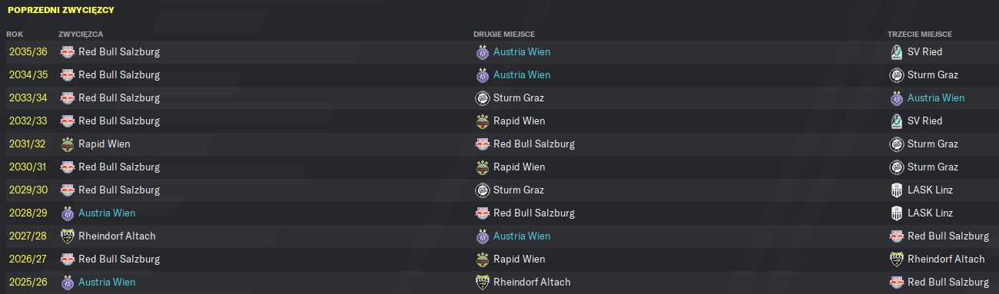
Task: Click Sturm Graz crest in 2033/34 runner-up
Action: [483, 98]
